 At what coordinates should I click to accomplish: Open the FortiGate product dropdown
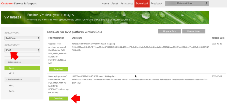click(22, 38)
